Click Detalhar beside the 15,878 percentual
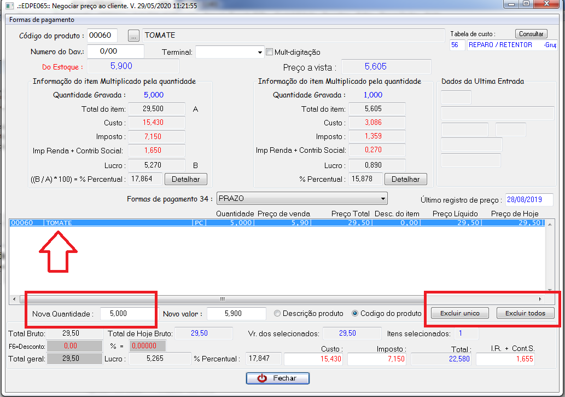 click(405, 179)
